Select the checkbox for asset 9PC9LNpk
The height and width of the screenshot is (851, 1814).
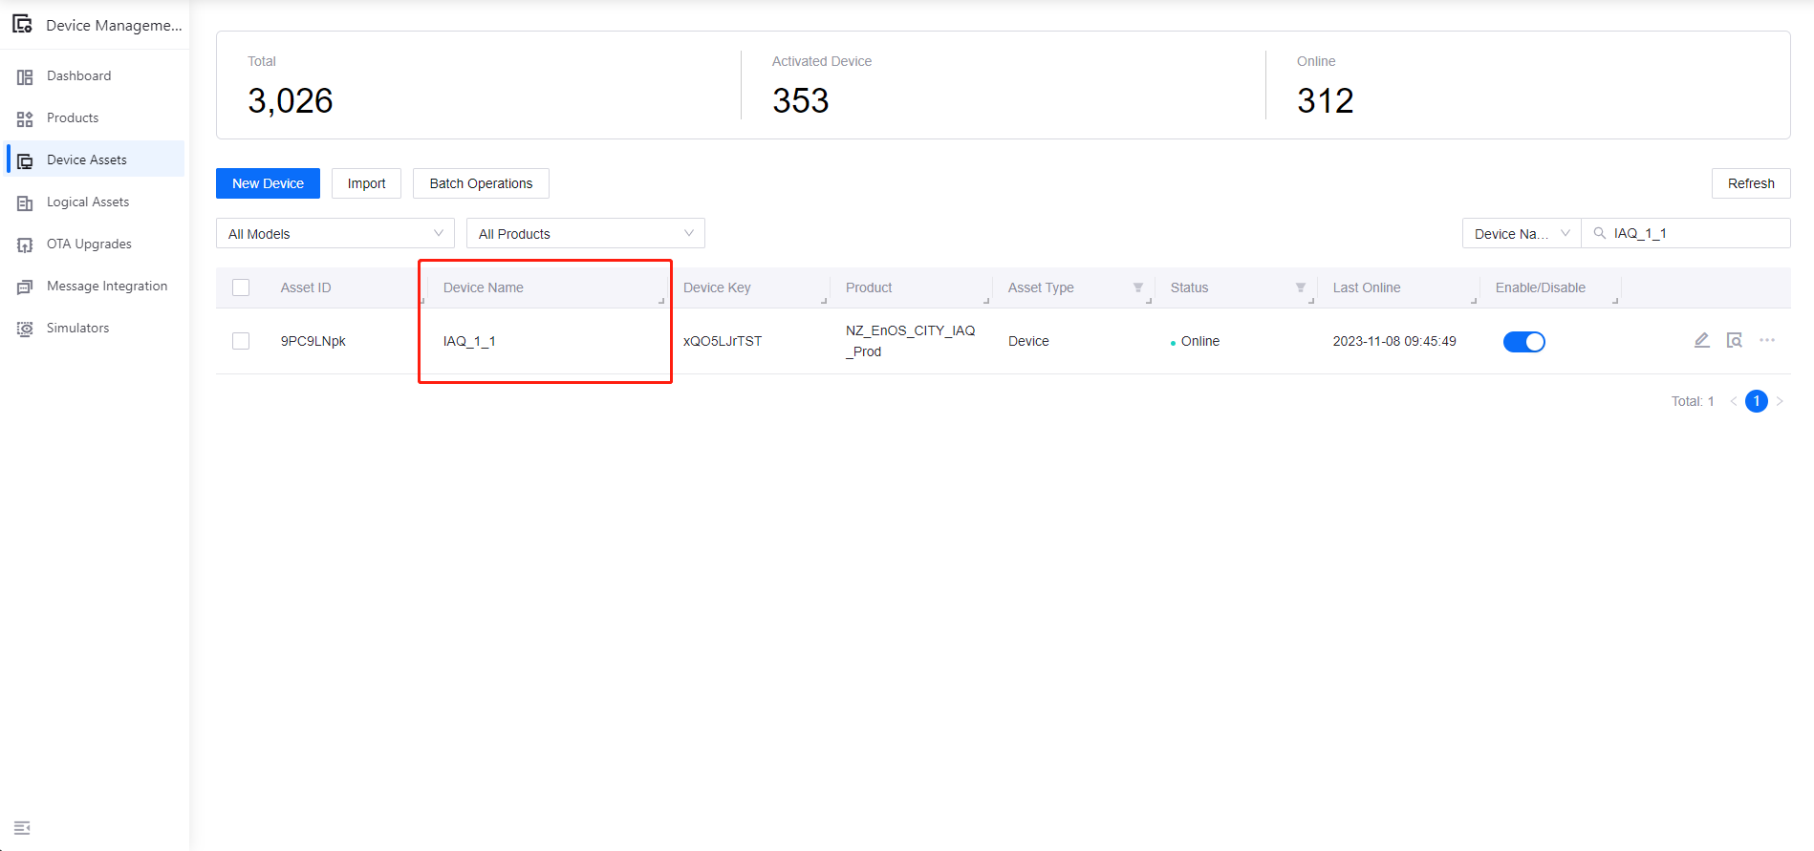coord(241,341)
